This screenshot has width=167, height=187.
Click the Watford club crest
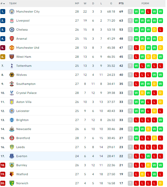click(12, 174)
